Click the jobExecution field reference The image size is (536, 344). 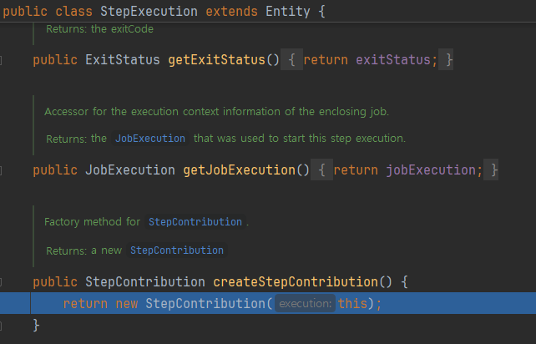[431, 170]
